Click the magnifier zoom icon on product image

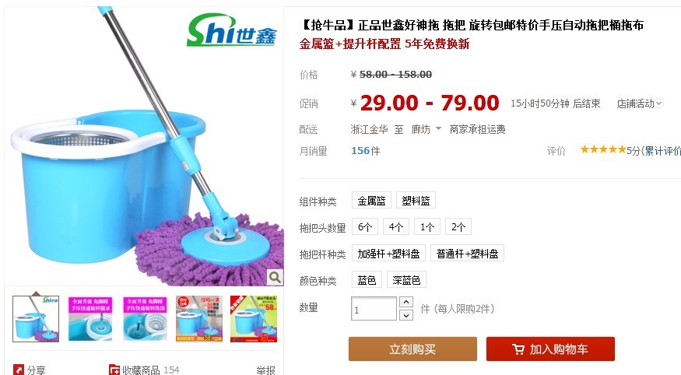point(275,277)
